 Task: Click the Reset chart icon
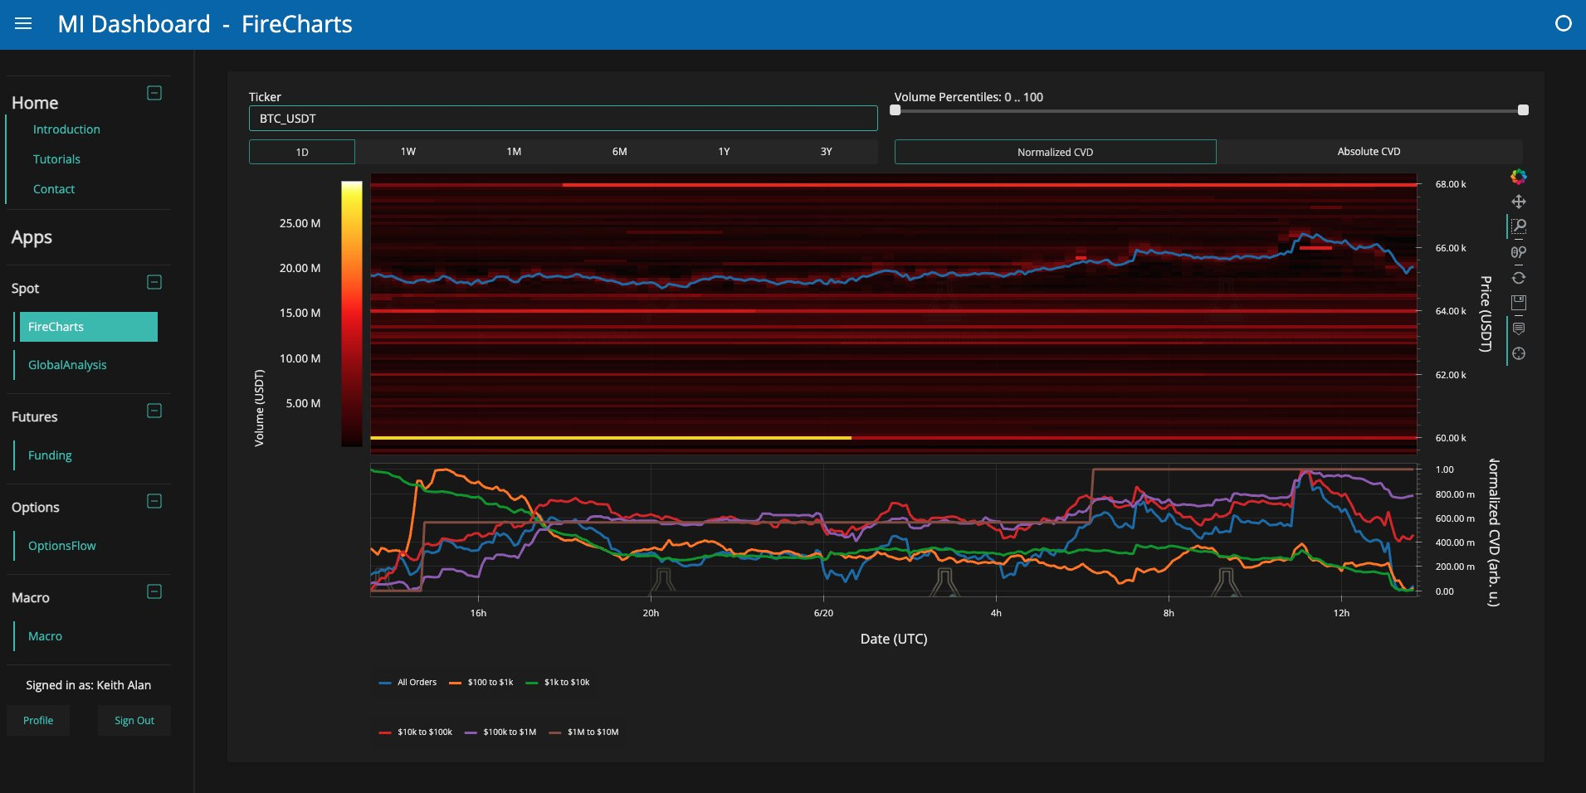(1518, 278)
